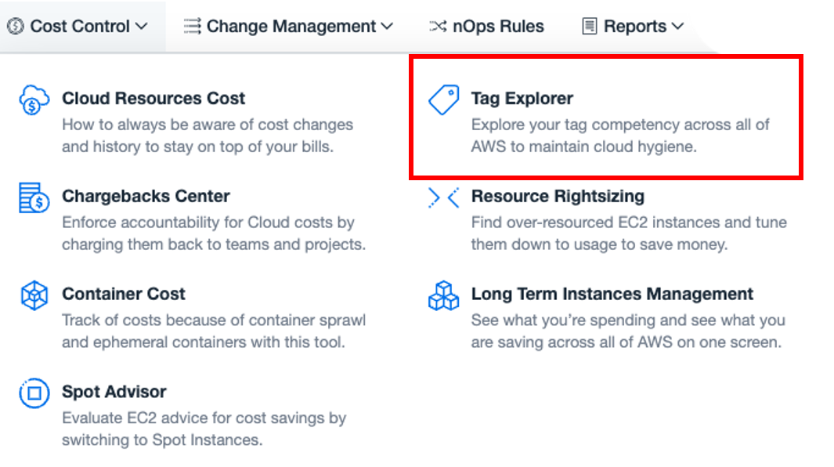
Task: Go to Resource Rightsizing page
Action: [x=558, y=196]
